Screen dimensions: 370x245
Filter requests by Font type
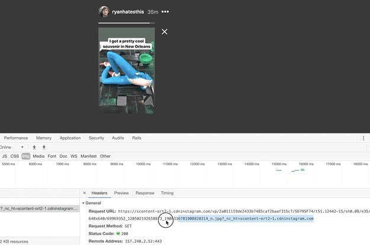pyautogui.click(x=52, y=156)
